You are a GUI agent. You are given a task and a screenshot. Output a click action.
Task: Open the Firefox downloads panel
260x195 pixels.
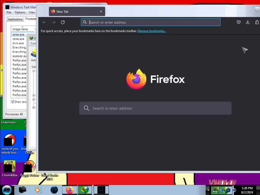(248, 22)
